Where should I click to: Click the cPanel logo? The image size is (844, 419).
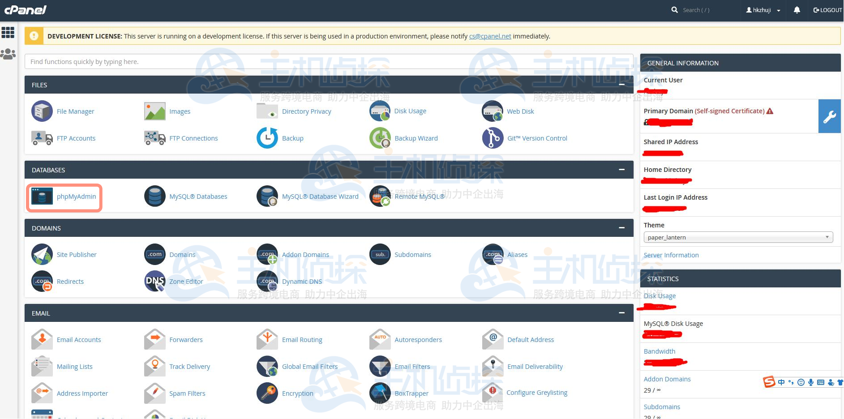point(25,10)
